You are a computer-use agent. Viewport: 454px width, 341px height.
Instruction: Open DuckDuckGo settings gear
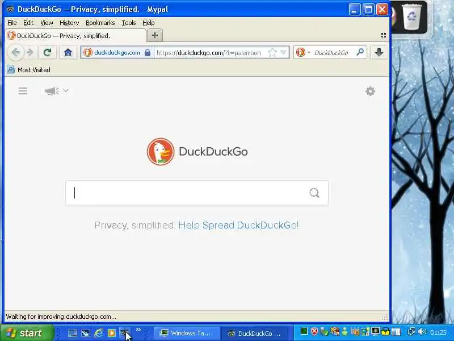click(x=370, y=92)
